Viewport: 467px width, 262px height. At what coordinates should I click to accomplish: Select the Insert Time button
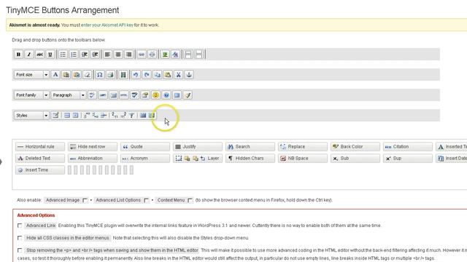pyautogui.click(x=40, y=170)
